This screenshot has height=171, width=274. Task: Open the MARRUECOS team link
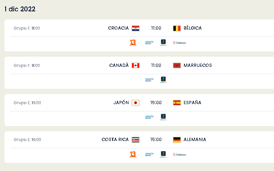click(x=198, y=65)
